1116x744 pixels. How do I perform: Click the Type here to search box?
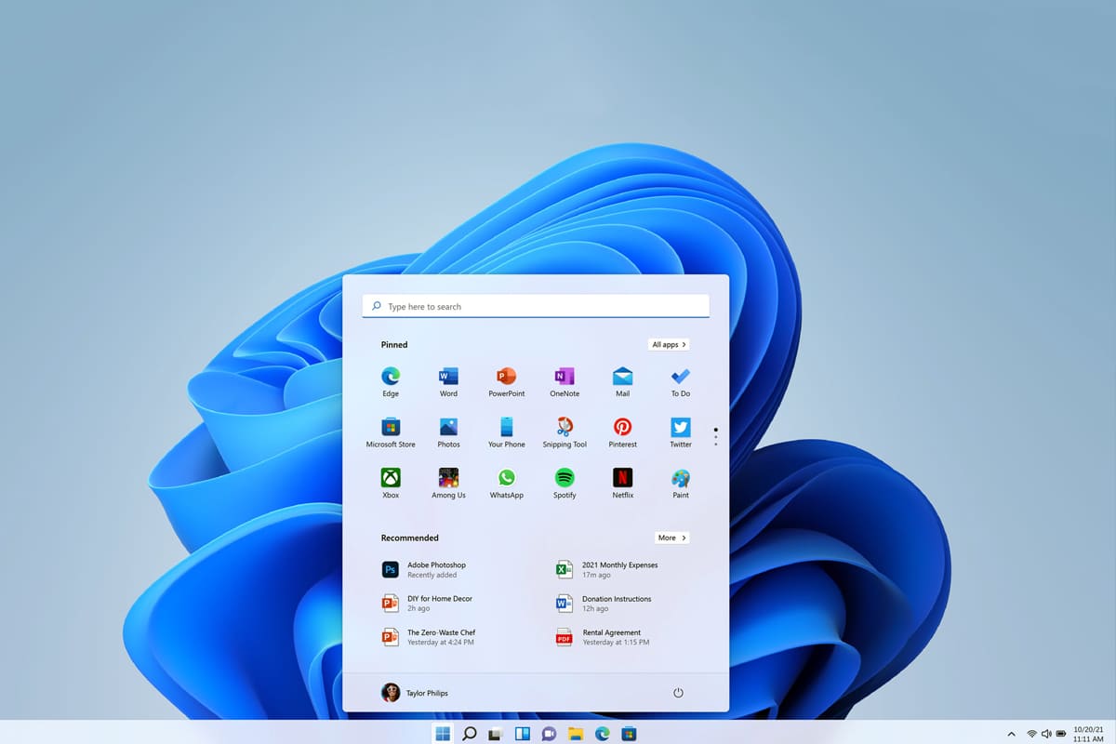tap(536, 306)
